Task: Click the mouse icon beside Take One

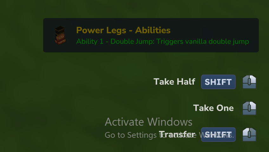Action: [249, 108]
